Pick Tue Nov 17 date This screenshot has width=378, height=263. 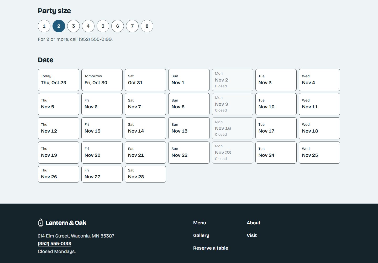click(276, 128)
